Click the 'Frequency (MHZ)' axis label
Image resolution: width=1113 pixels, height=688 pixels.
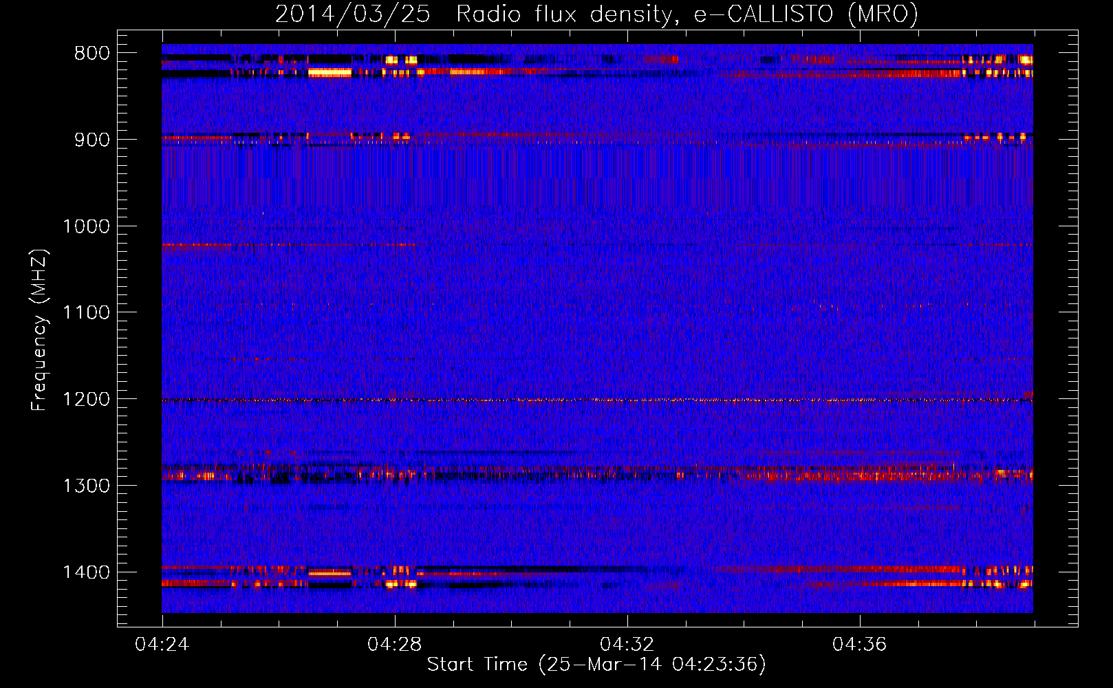click(x=39, y=330)
